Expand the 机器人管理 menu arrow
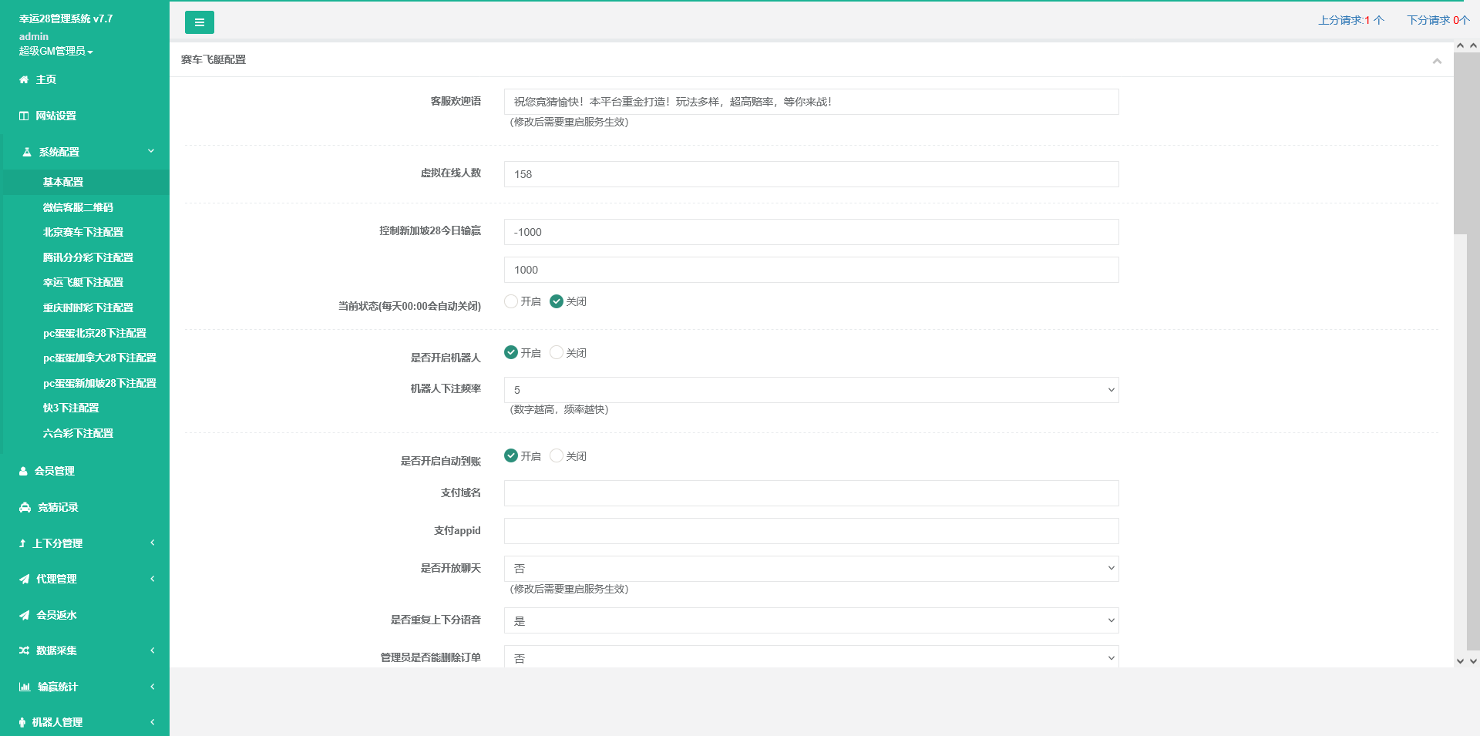The height and width of the screenshot is (736, 1480). click(x=153, y=721)
